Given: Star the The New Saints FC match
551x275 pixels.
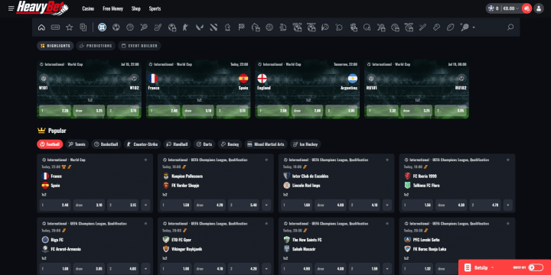Looking at the screenshot, I should pos(387,223).
